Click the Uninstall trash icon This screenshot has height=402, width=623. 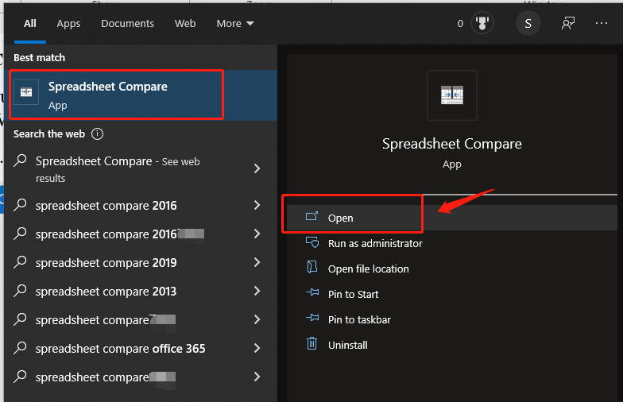(312, 345)
